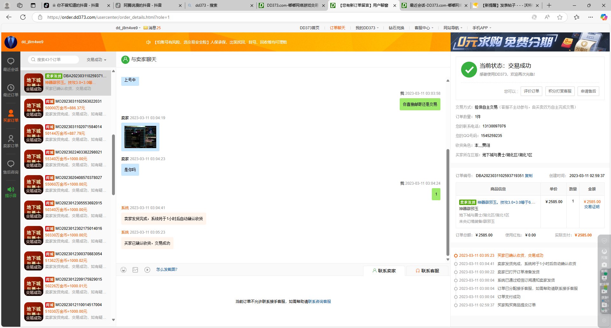Open the browser favorites list icon

click(x=577, y=17)
